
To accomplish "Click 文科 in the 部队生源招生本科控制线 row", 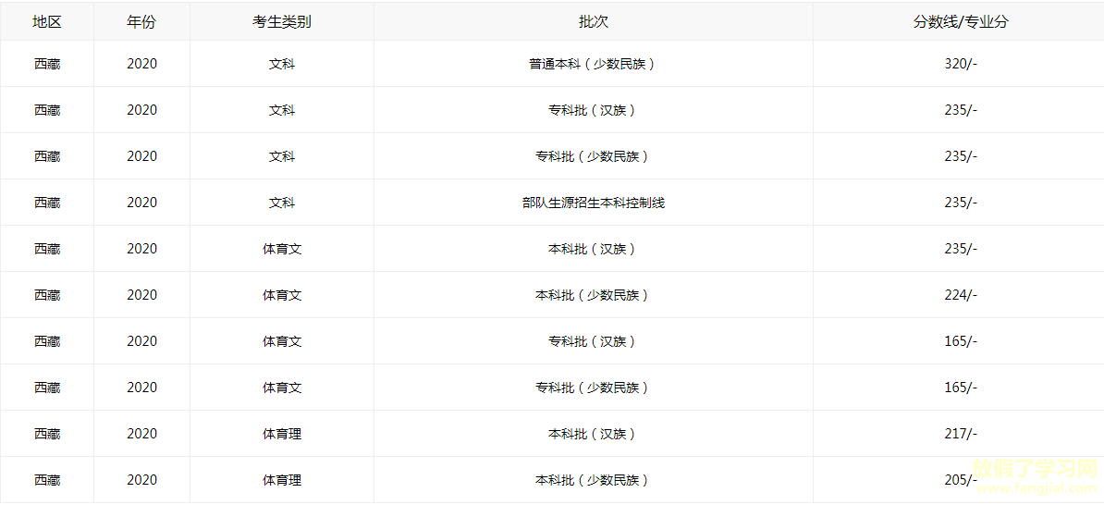I will click(x=282, y=203).
